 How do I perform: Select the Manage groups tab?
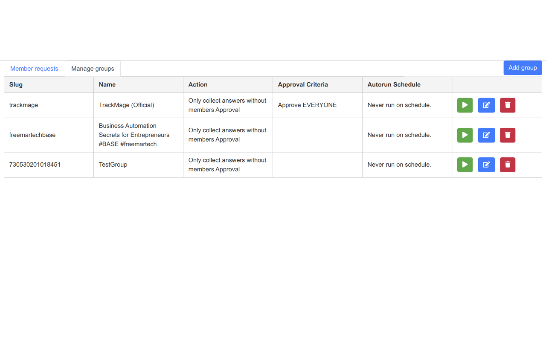pyautogui.click(x=93, y=69)
